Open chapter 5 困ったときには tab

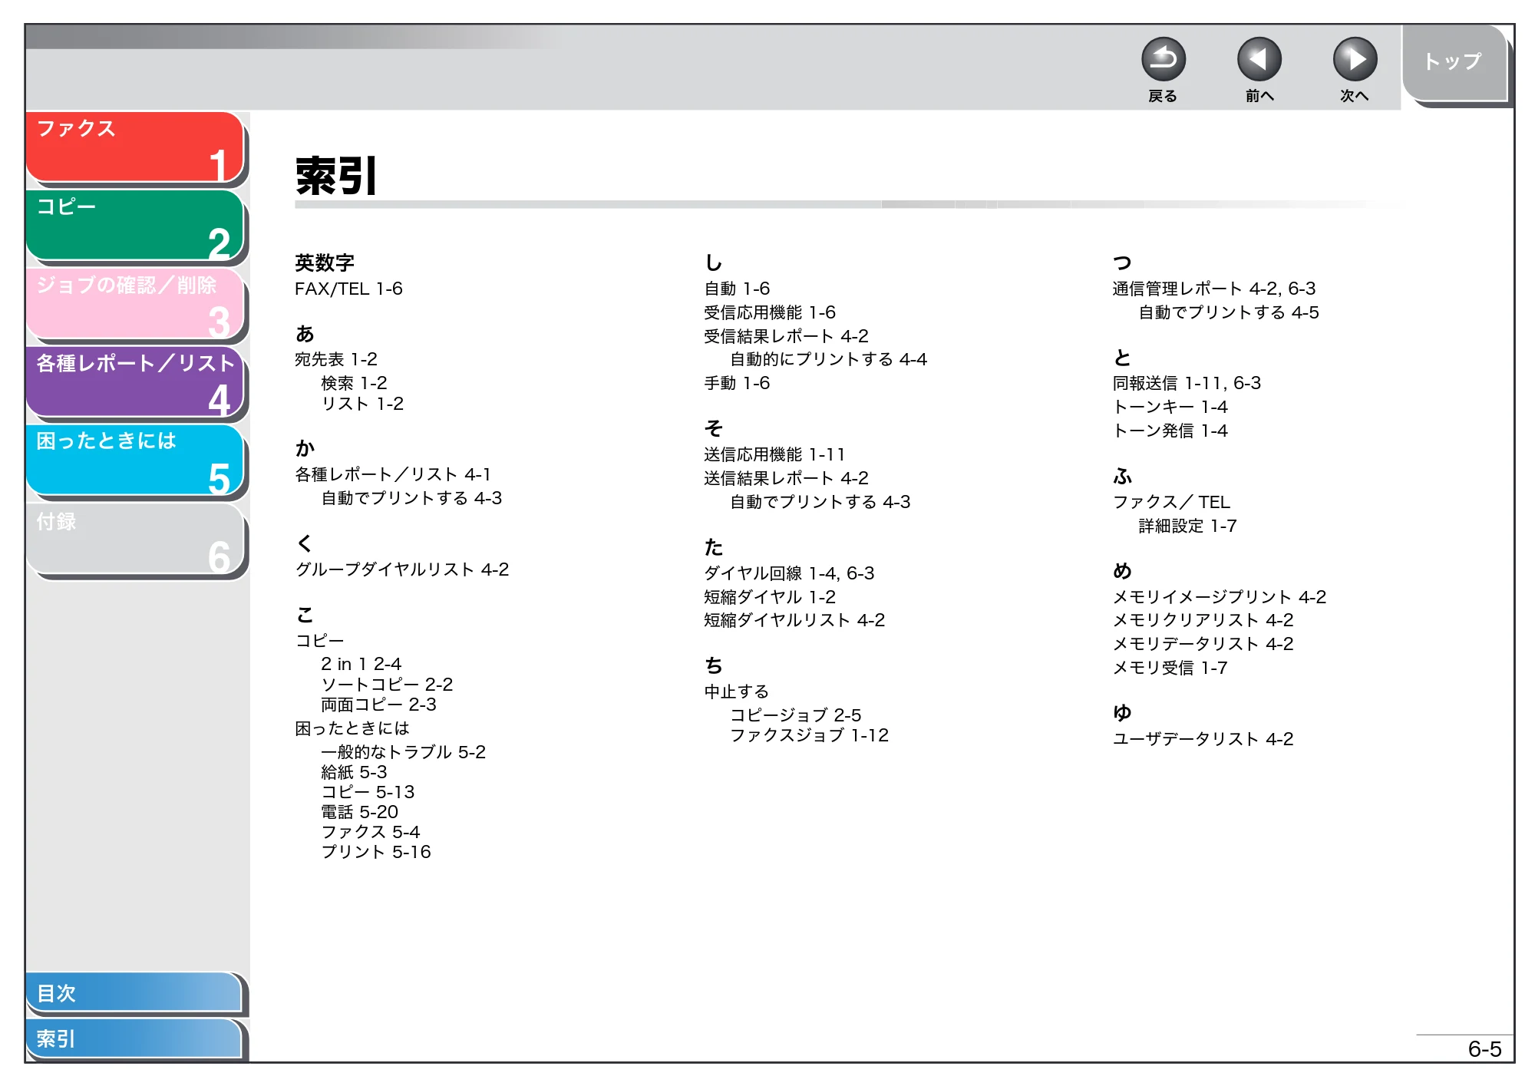[135, 460]
